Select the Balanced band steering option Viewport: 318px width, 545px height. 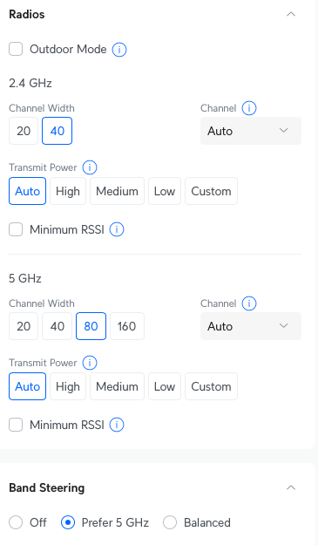click(170, 522)
